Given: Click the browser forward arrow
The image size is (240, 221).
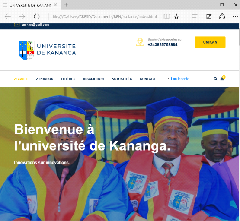Looking at the screenshot, I should [22, 16].
